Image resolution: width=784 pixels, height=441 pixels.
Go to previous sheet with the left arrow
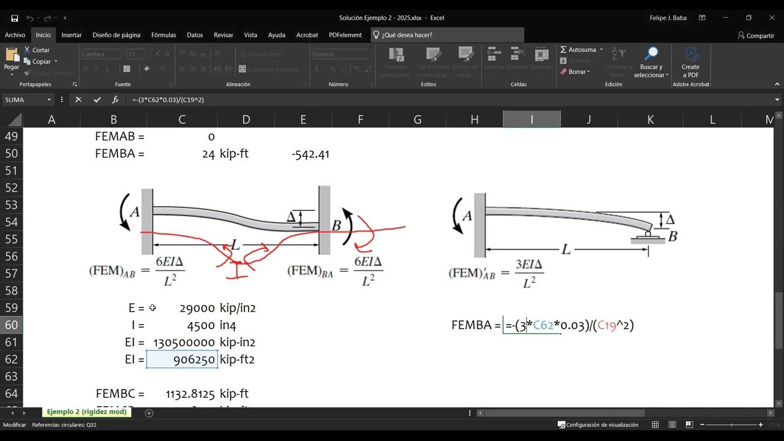tap(13, 413)
